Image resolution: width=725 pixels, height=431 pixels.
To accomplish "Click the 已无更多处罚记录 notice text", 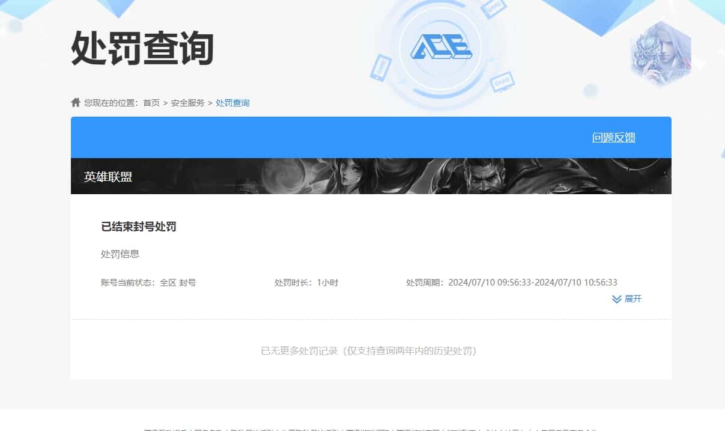I will point(368,350).
